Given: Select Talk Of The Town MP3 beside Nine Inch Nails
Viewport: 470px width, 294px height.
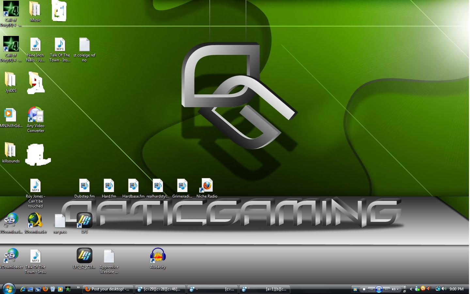Looking at the screenshot, I should coord(60,49).
